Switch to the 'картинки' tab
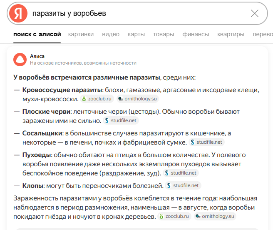Image resolution: width=273 pixels, height=230 pixels. [81, 34]
